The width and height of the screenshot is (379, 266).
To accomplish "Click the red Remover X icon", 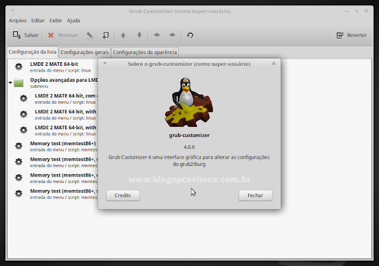I will [51, 36].
